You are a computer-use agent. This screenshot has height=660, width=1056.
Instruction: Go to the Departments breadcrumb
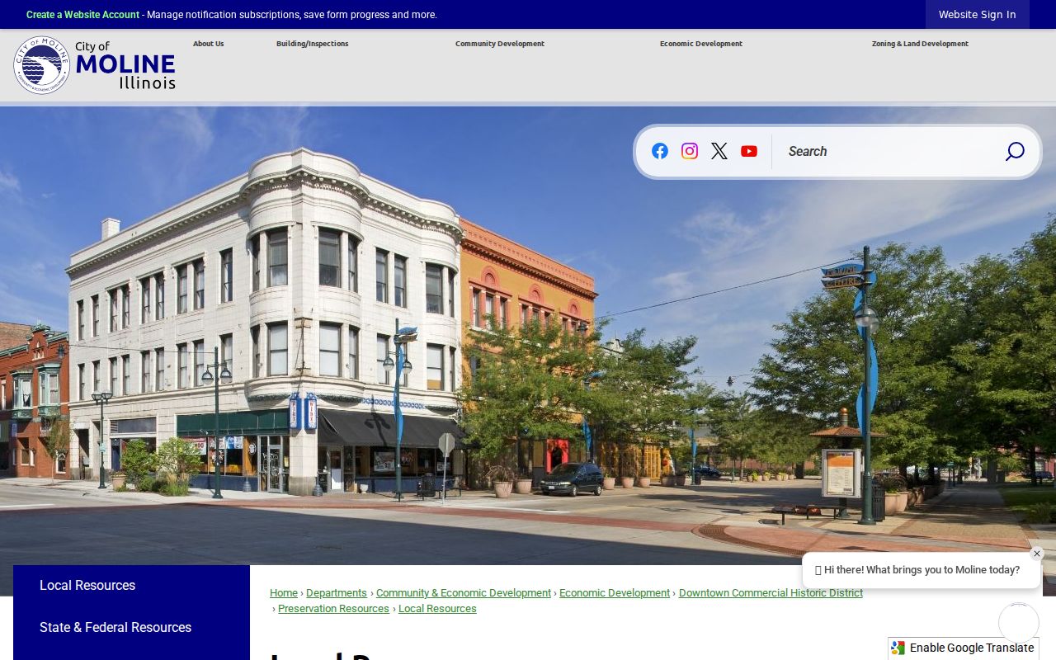click(x=337, y=593)
